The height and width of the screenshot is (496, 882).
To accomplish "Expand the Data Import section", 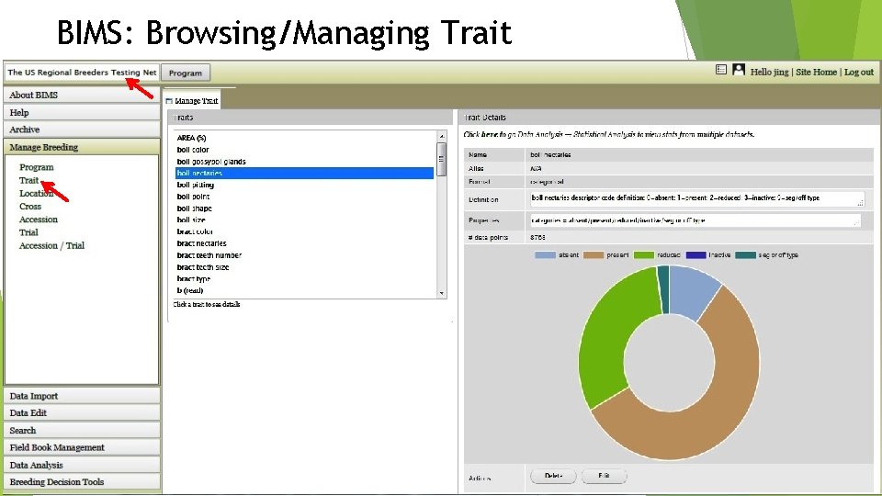I will pos(82,395).
